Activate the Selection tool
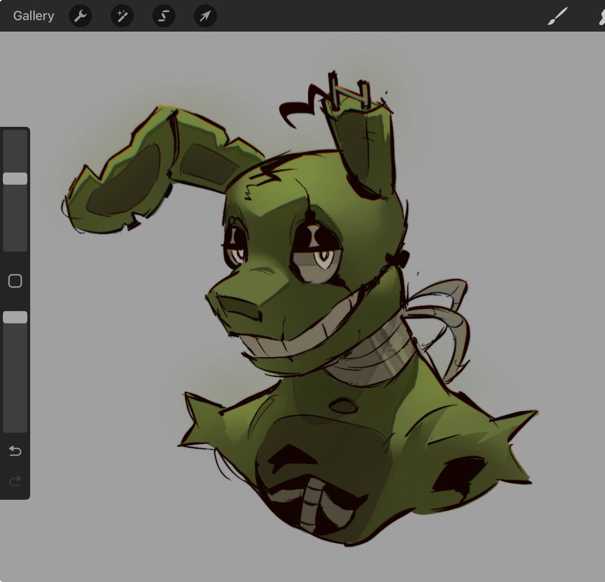 point(164,17)
